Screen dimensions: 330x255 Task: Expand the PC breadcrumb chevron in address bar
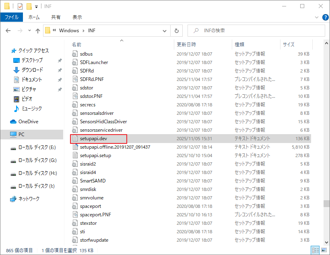pos(55,31)
